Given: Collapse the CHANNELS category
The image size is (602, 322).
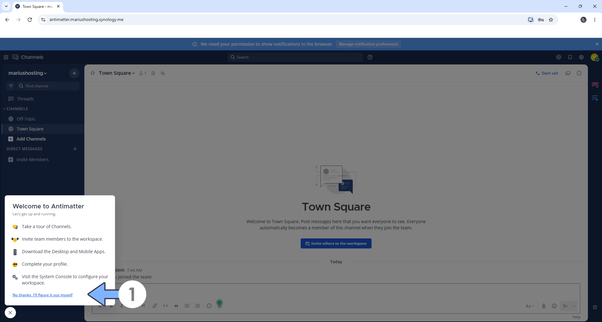Looking at the screenshot, I should click(16, 109).
